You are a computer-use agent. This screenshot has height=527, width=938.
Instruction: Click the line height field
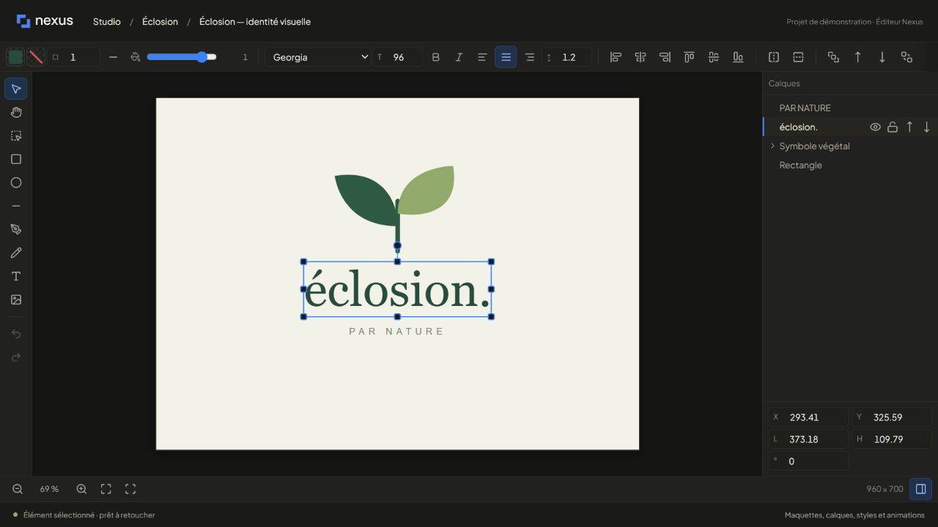pos(567,57)
